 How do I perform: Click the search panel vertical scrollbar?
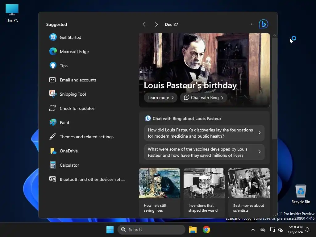pos(274,89)
